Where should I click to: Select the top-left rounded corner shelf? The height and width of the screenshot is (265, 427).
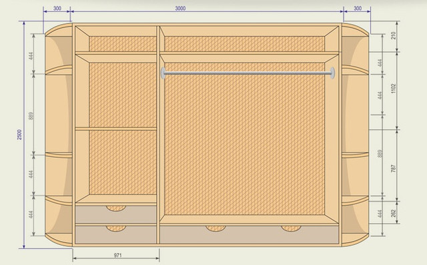[x=59, y=30]
